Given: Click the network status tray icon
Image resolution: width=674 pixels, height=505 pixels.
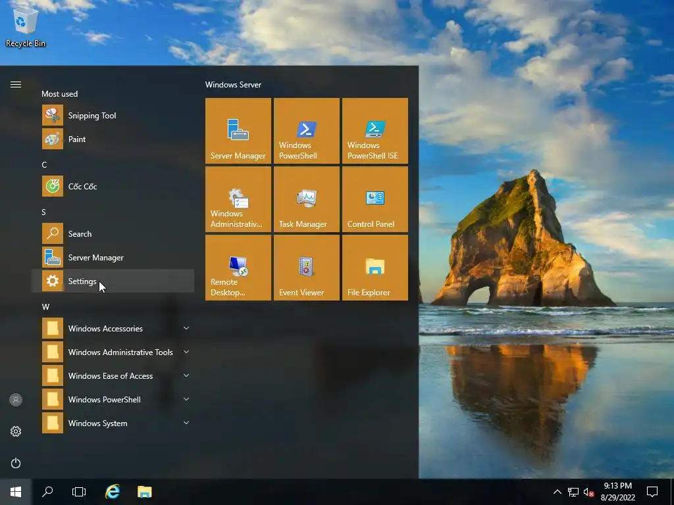Looking at the screenshot, I should (x=573, y=492).
